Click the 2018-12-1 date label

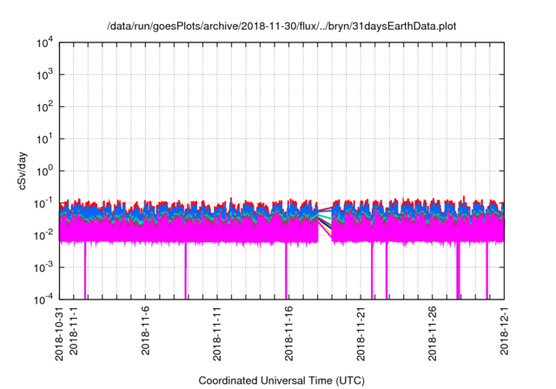click(504, 331)
